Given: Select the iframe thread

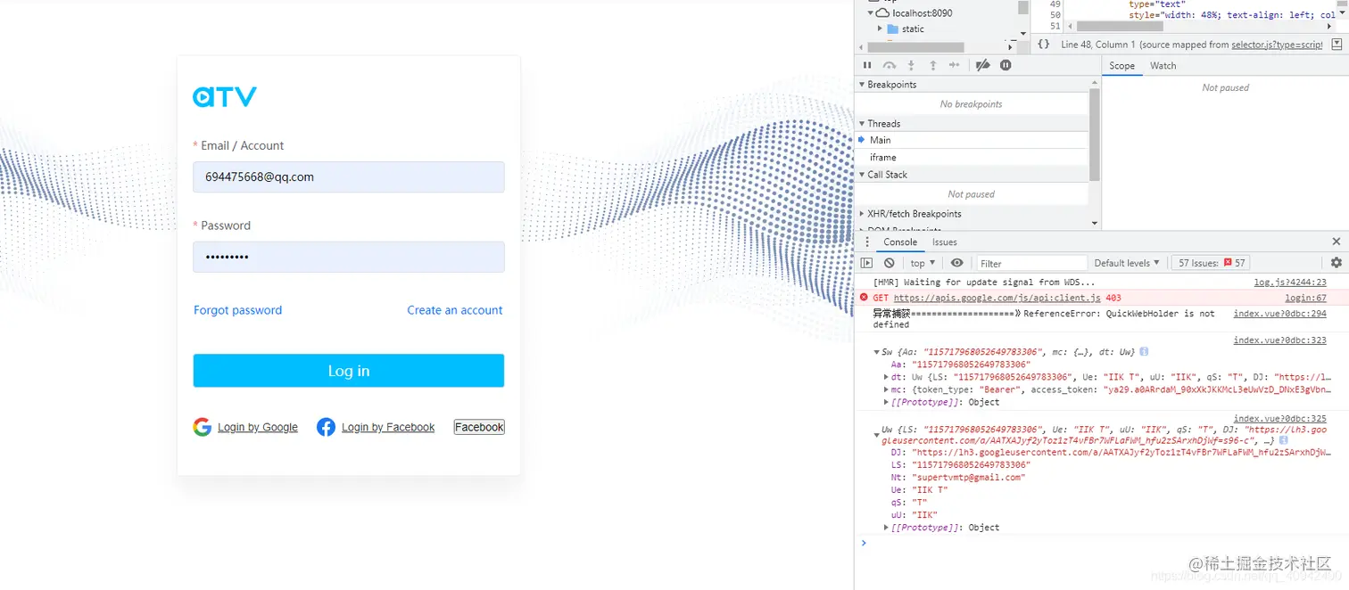Looking at the screenshot, I should [973, 157].
